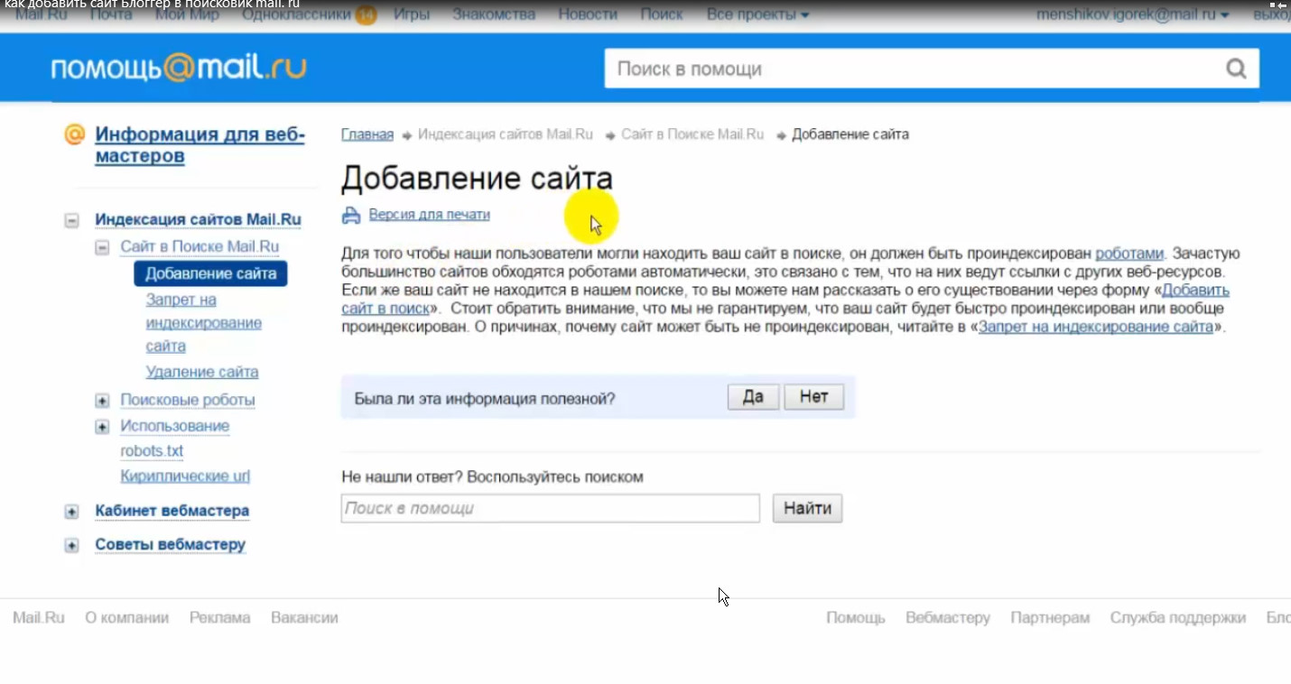Open Знакомства in top bar
The height and width of the screenshot is (684, 1291).
(494, 14)
